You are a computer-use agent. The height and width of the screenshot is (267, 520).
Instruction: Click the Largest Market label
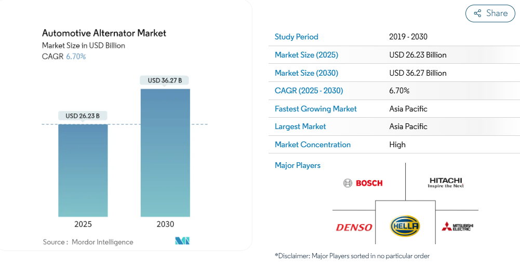(x=300, y=127)
